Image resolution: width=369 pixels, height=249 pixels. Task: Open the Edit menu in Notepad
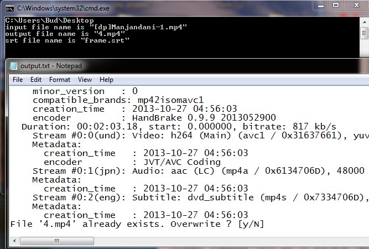pos(36,80)
